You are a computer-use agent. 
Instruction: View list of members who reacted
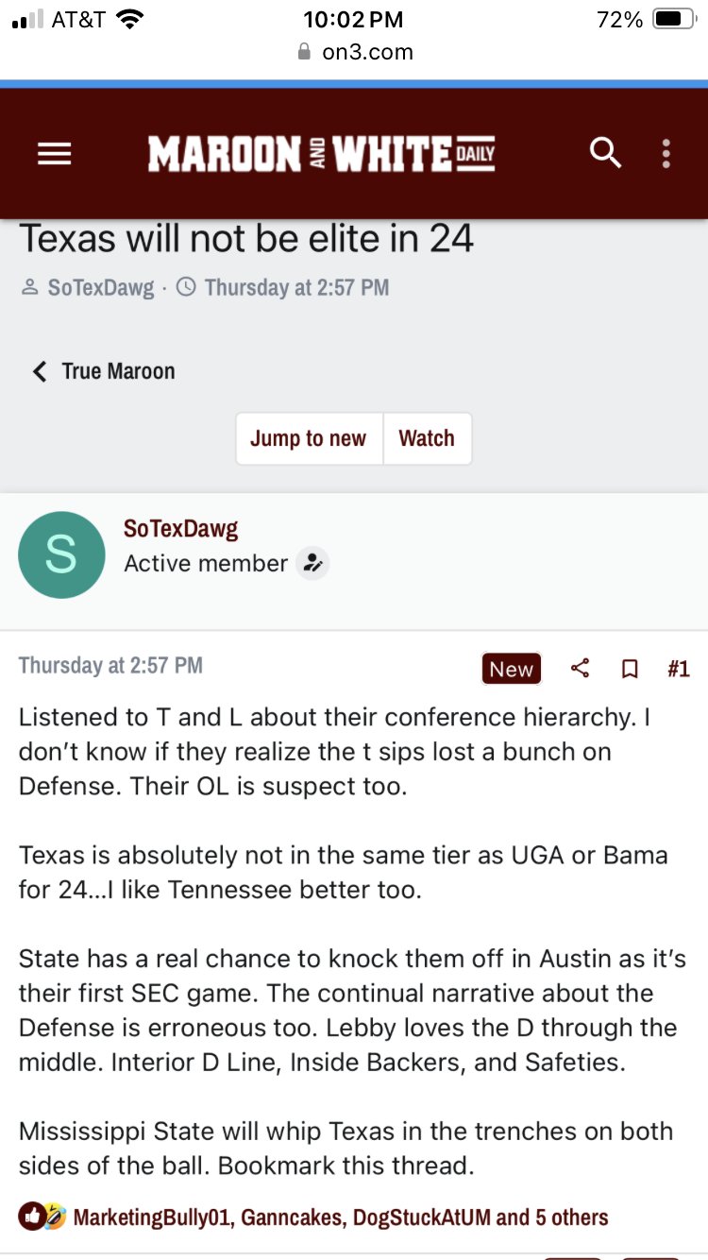[x=341, y=1217]
